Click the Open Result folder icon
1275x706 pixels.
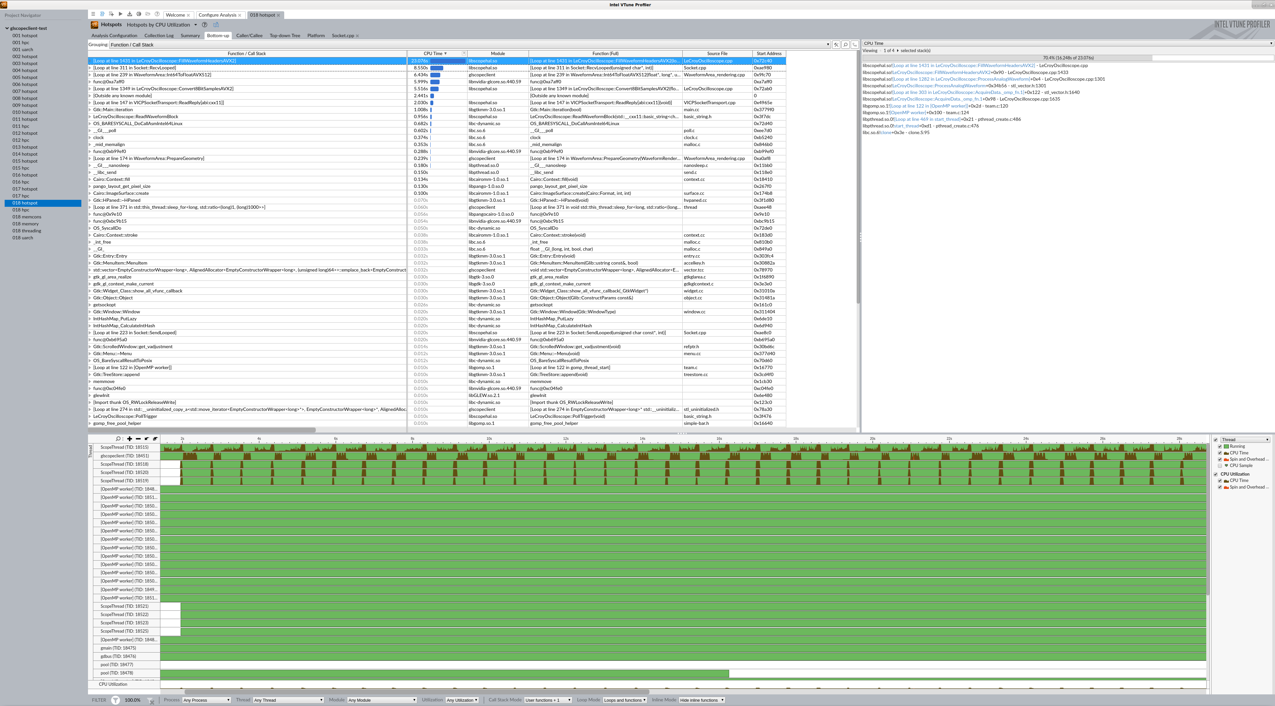point(147,14)
